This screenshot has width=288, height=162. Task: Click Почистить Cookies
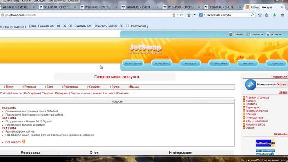(105, 26)
